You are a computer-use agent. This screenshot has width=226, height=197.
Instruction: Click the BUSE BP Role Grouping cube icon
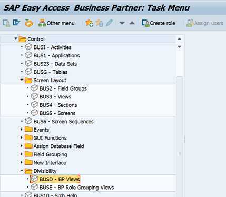tap(34, 188)
